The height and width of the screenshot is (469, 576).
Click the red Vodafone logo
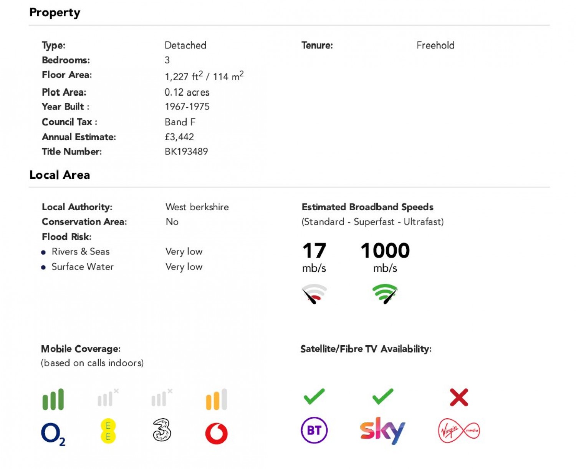[x=217, y=433]
